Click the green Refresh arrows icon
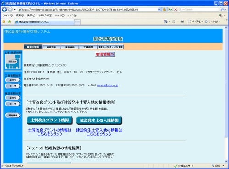 click(x=170, y=10)
